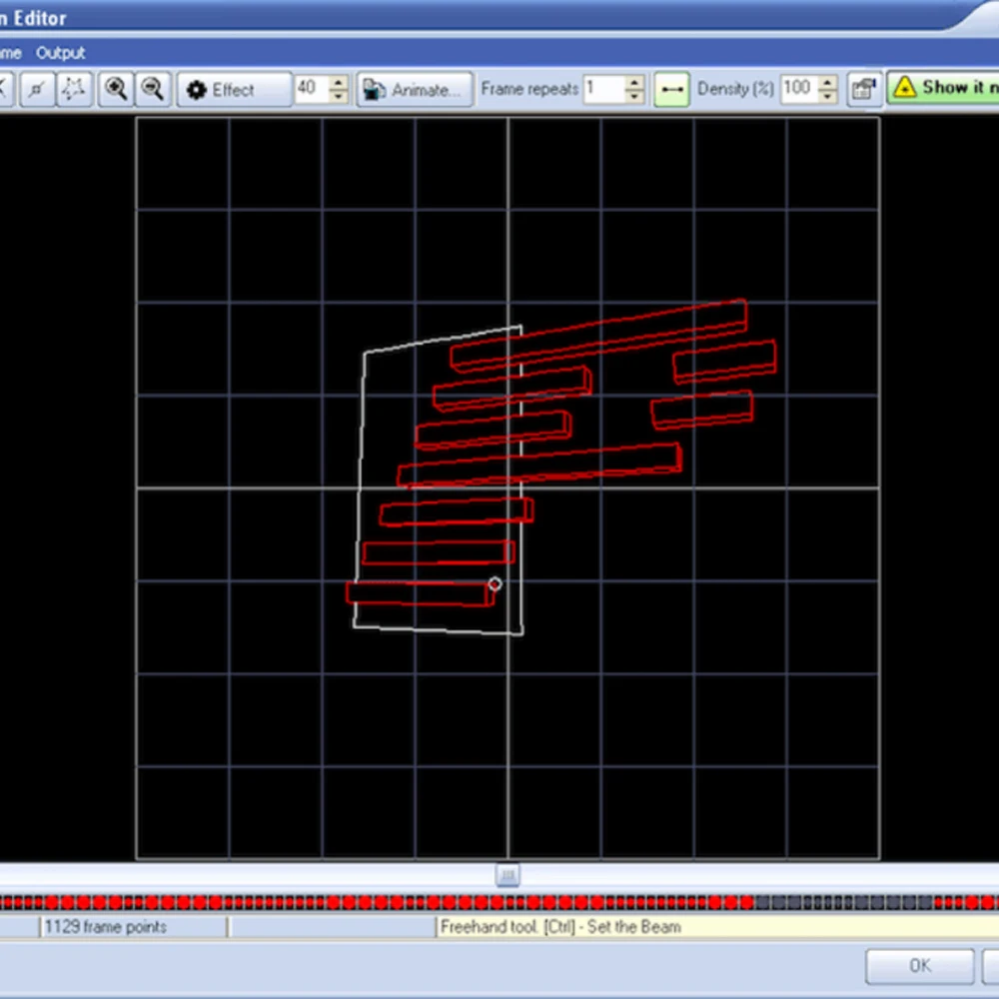
Task: Click the zoom out magnifier icon
Action: click(152, 89)
